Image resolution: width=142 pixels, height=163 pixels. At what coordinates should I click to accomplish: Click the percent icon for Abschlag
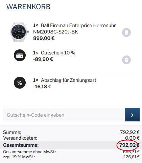[20, 83]
